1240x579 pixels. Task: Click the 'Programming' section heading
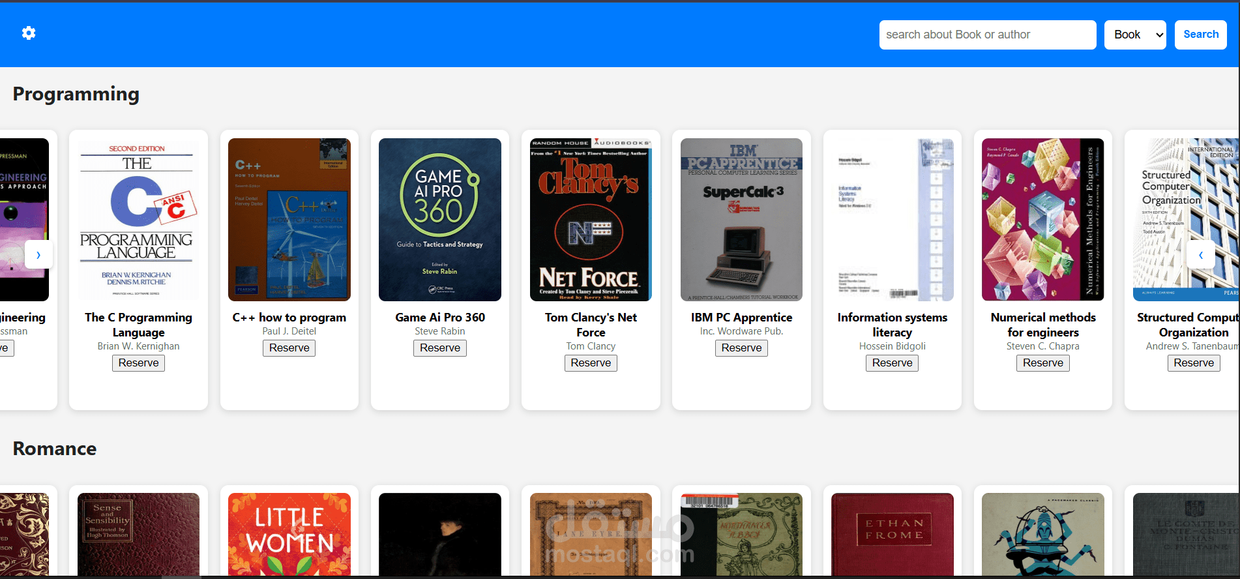click(x=76, y=94)
